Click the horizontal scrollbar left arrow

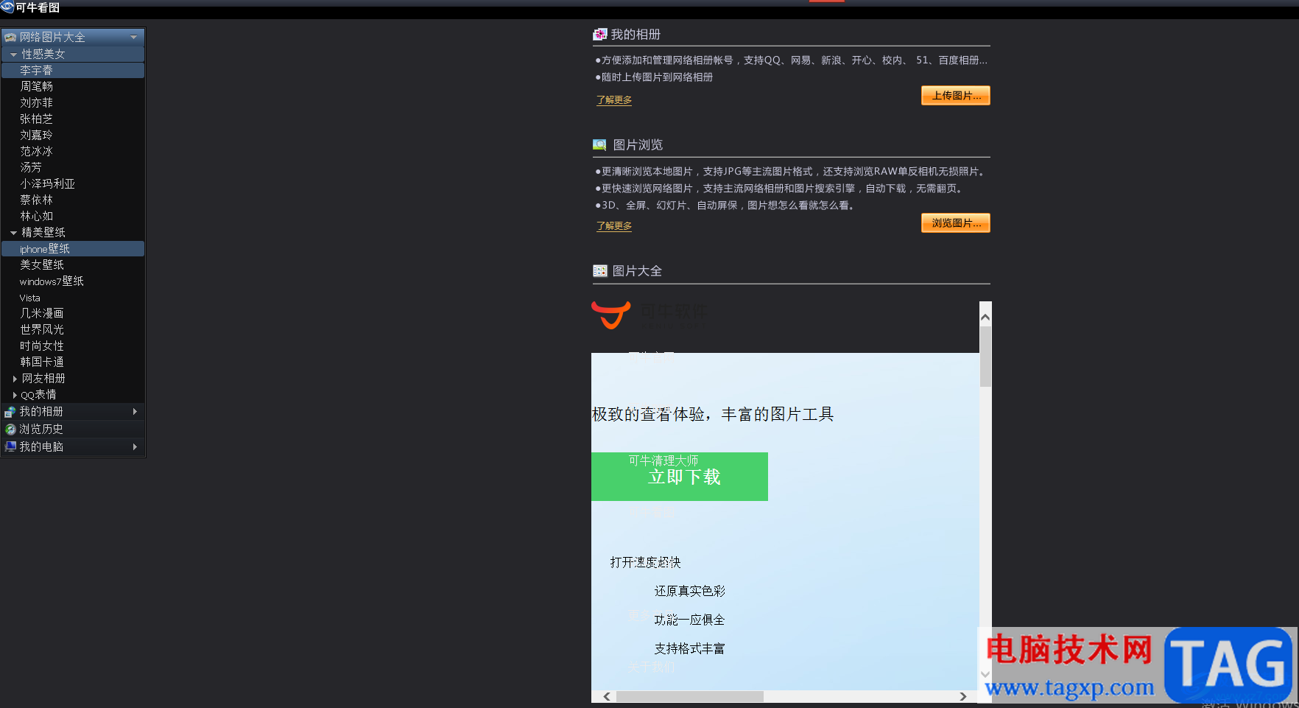(x=607, y=696)
